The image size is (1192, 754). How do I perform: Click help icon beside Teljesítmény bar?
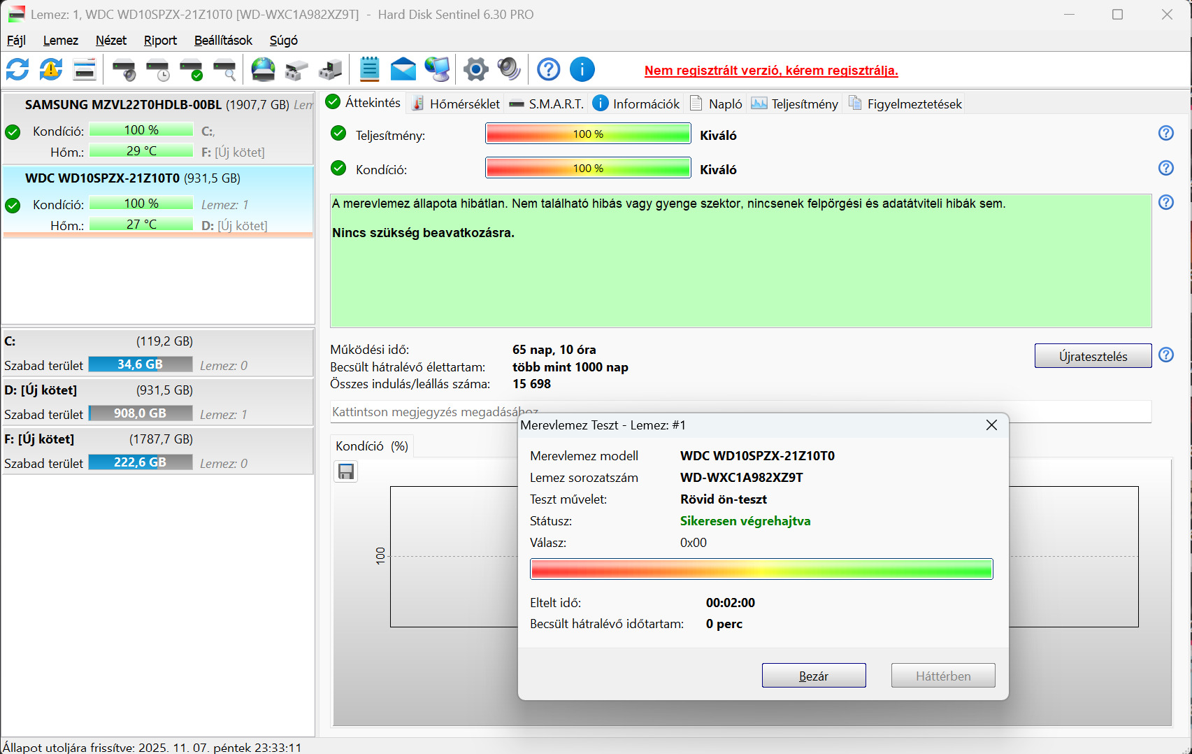[1166, 133]
